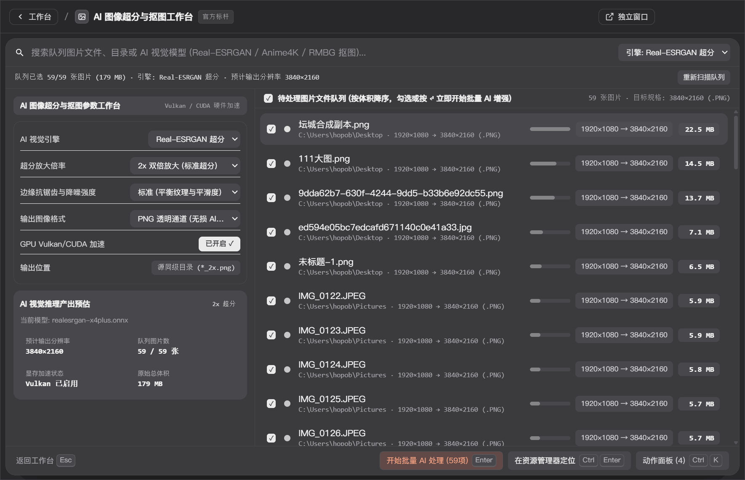Uncheck IMG_0126.JPEG
745x480 pixels.
[271, 438]
